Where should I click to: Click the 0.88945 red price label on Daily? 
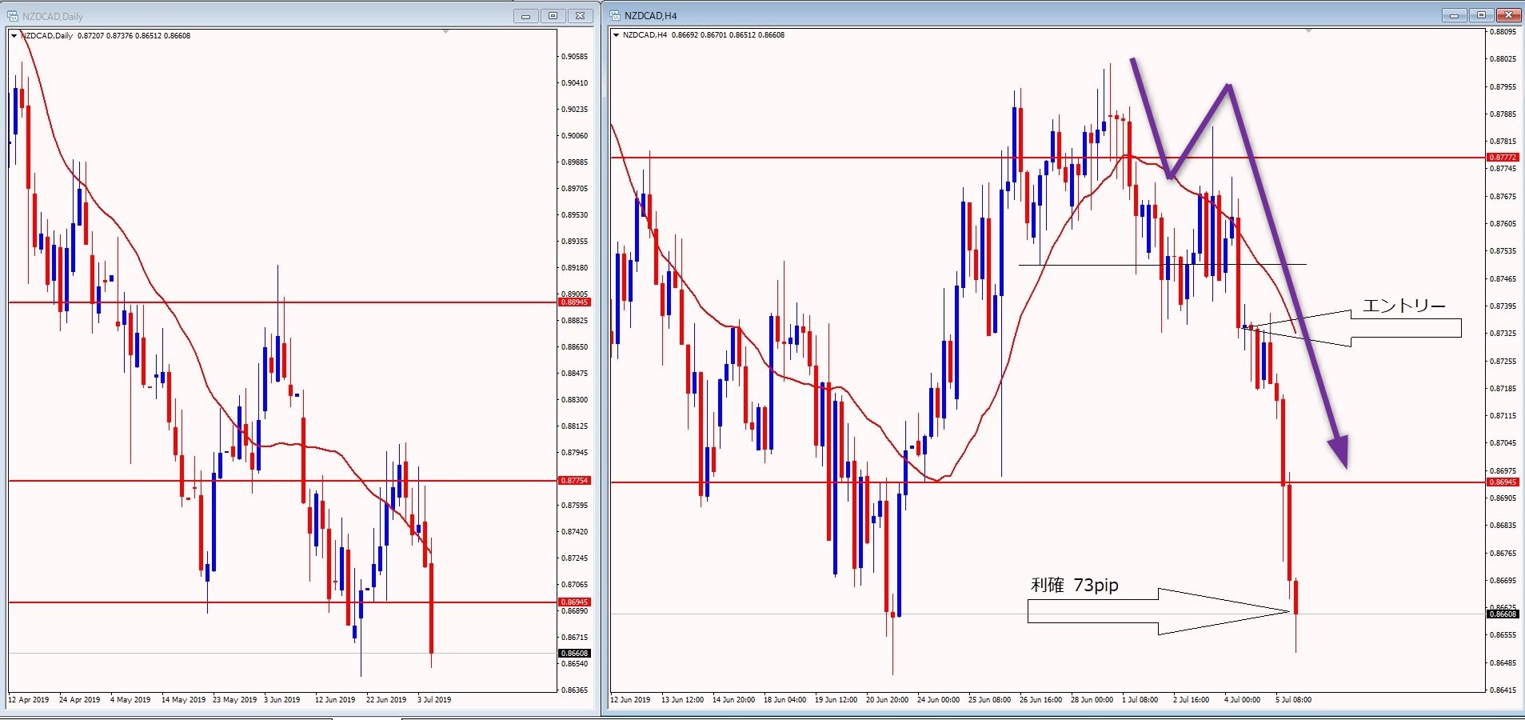tap(573, 302)
